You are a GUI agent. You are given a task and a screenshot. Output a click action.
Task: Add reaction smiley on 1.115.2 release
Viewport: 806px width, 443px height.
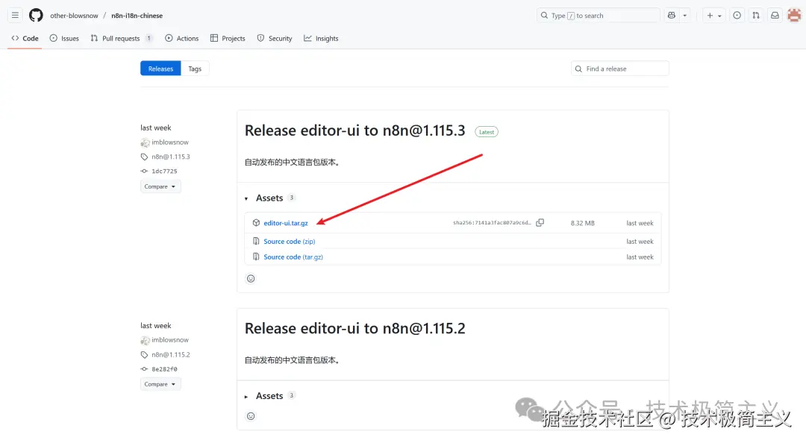(251, 416)
